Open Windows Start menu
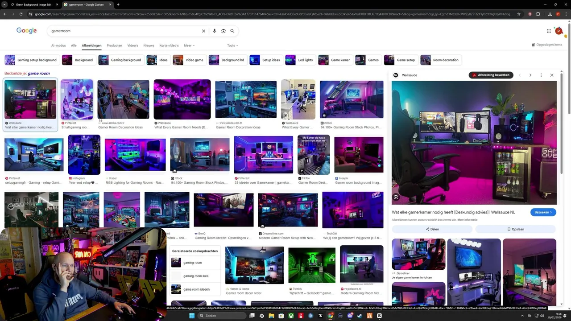Screen dimensions: 571x321 [x=192, y=316]
